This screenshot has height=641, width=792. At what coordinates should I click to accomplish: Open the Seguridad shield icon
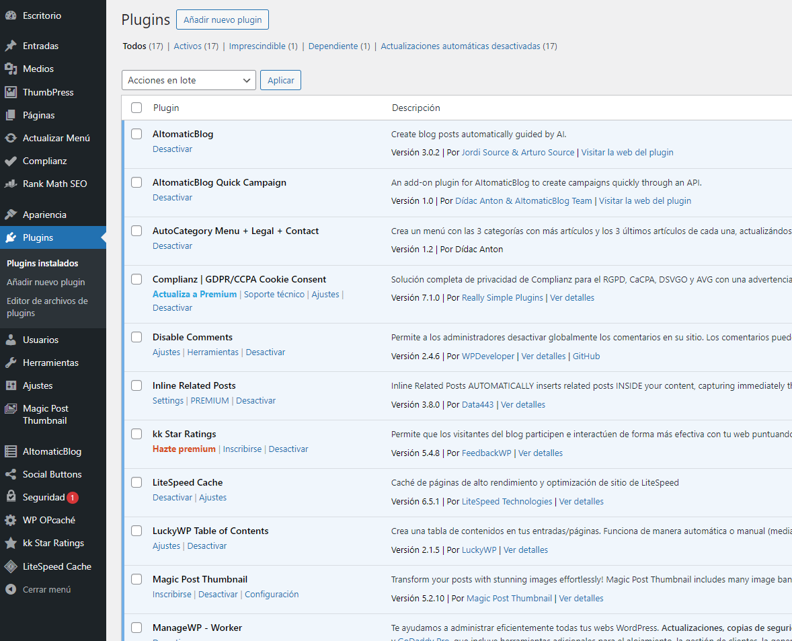tap(11, 496)
